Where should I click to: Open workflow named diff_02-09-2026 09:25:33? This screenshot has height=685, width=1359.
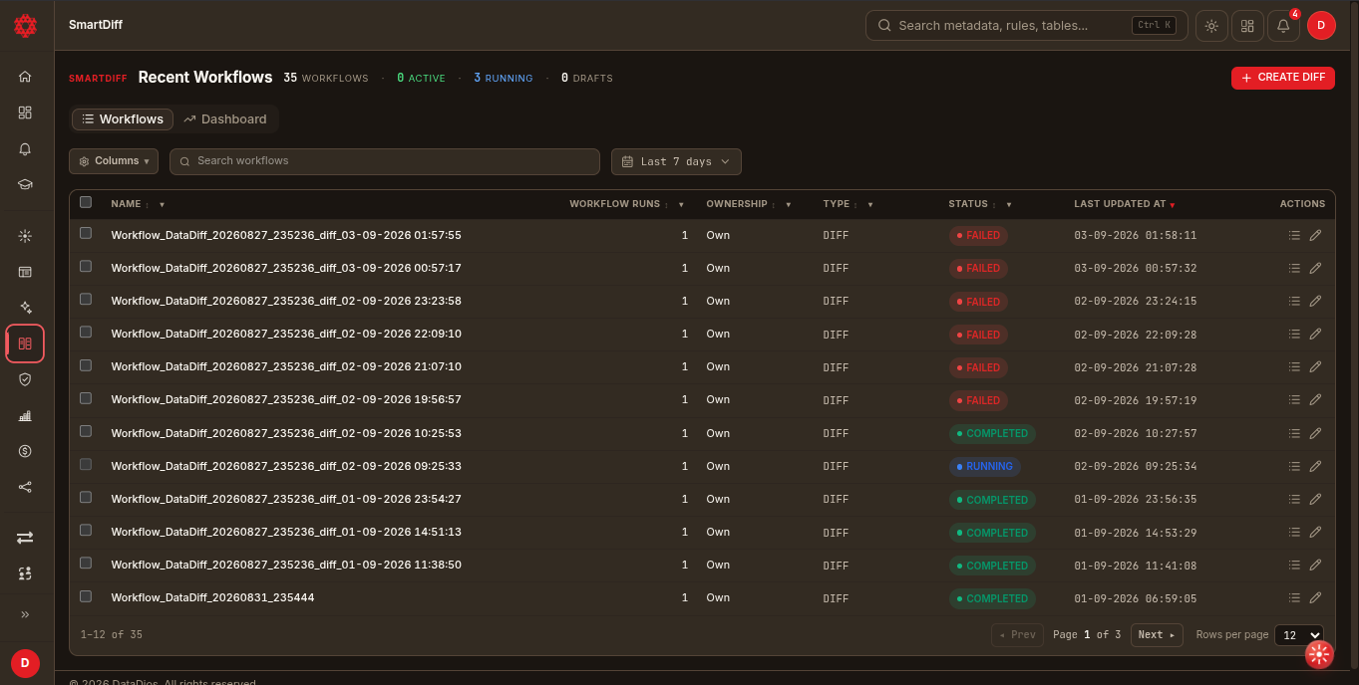(286, 466)
